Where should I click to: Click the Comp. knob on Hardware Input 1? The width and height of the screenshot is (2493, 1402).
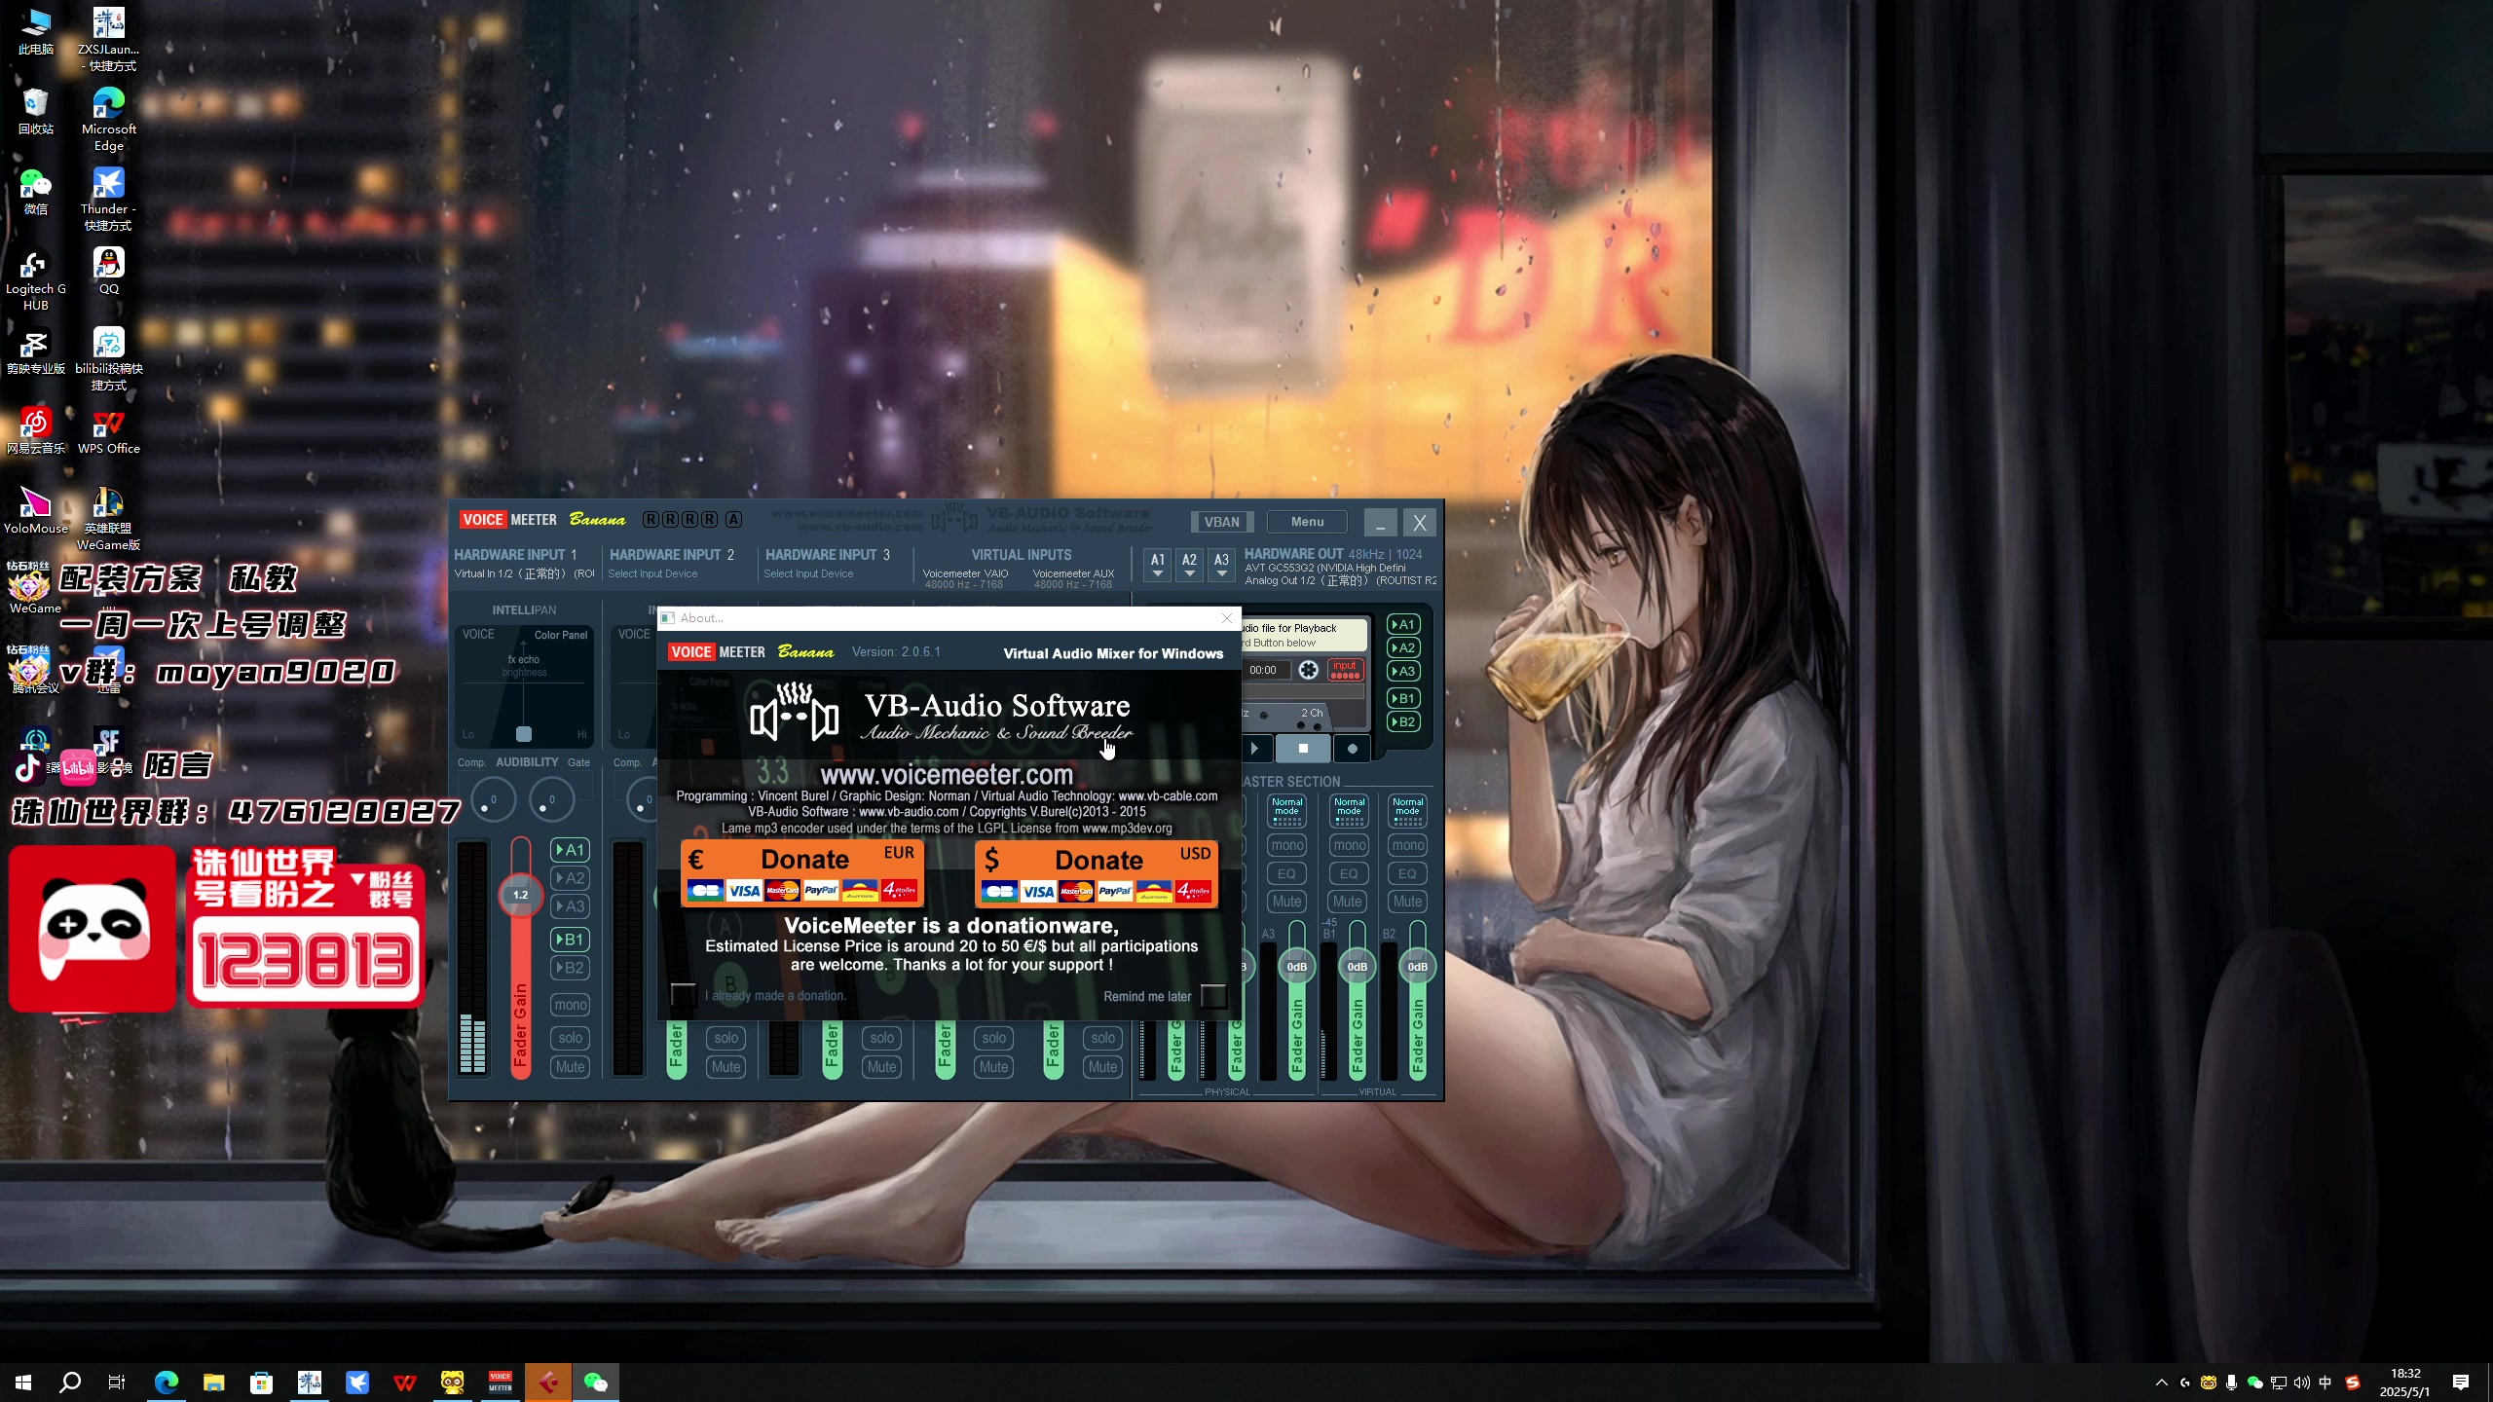click(x=492, y=800)
